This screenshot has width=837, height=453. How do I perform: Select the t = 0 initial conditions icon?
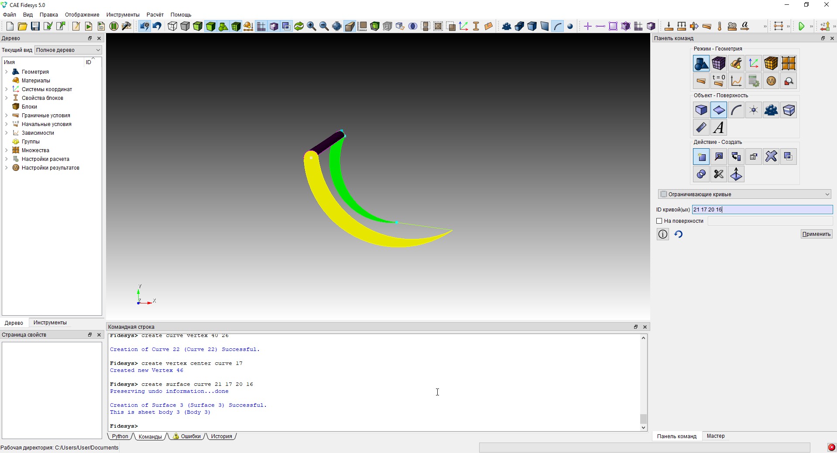pyautogui.click(x=719, y=81)
